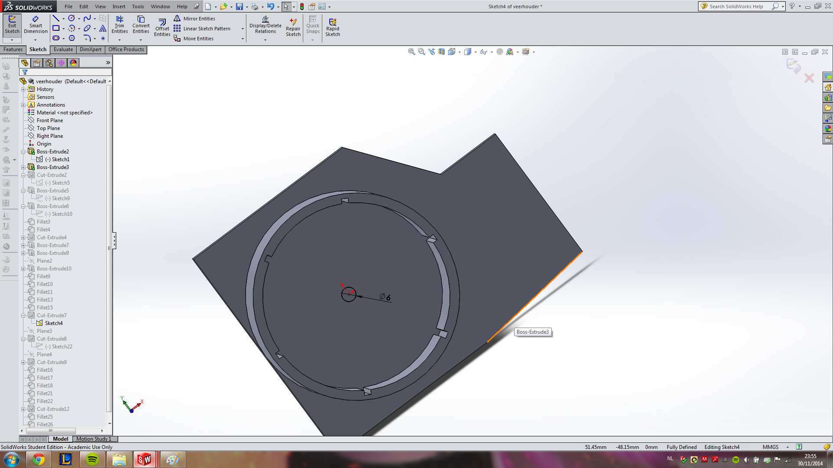Collapse the Boss-Extrude2 tree node
The image size is (833, 468).
23,152
